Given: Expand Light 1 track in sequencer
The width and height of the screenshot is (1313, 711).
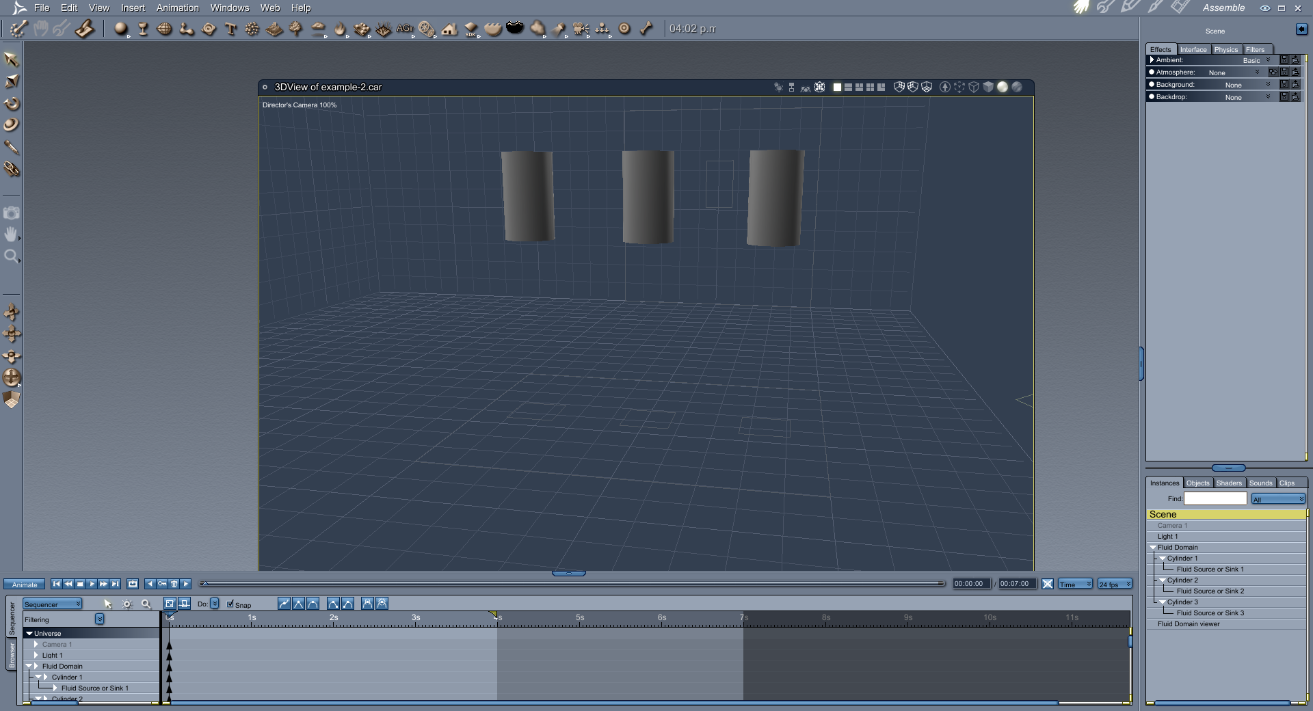Looking at the screenshot, I should pos(36,655).
